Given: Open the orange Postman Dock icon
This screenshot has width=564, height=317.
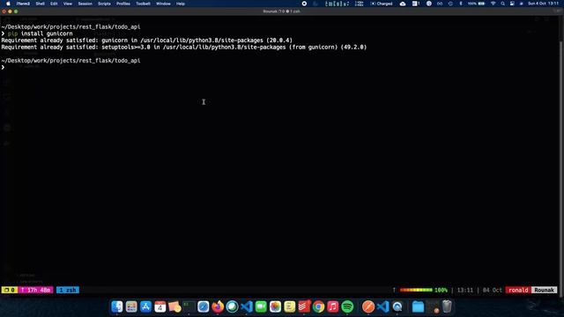Looking at the screenshot, I should point(368,306).
